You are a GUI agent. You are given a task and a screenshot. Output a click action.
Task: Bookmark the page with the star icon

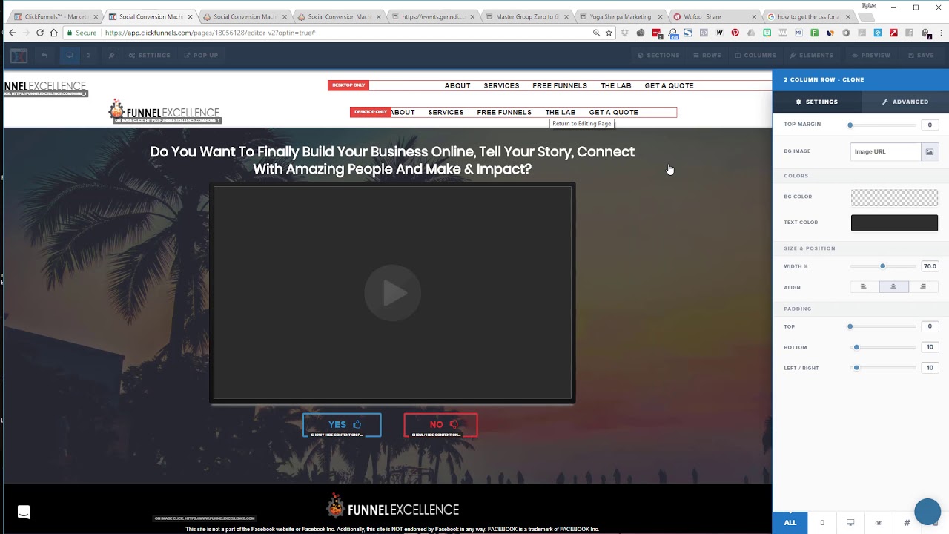point(609,33)
